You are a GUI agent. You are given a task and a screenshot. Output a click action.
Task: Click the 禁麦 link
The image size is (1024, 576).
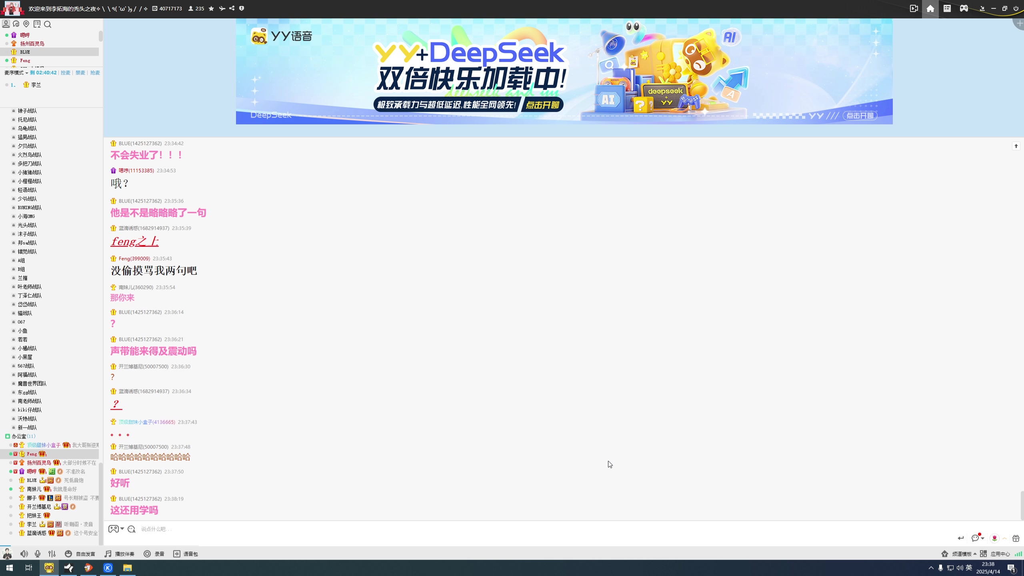pyautogui.click(x=80, y=73)
